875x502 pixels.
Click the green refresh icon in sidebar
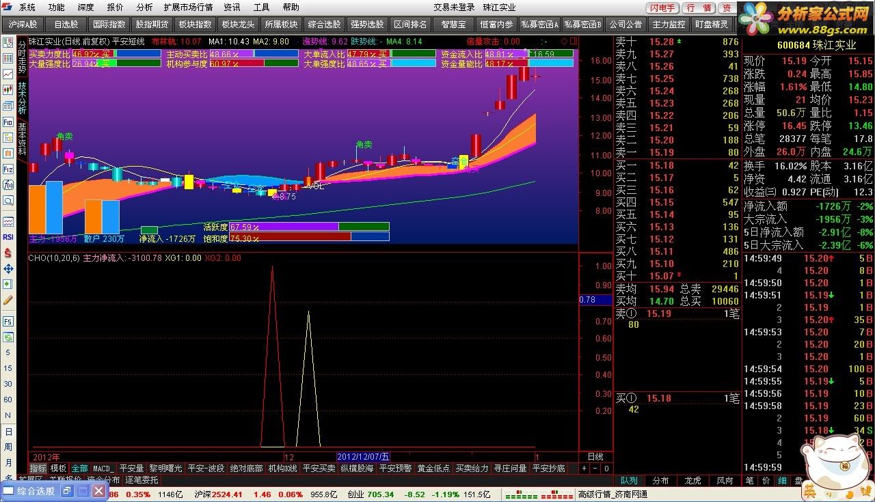click(x=8, y=337)
